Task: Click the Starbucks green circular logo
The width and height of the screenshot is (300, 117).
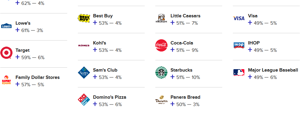Action: coord(161,73)
